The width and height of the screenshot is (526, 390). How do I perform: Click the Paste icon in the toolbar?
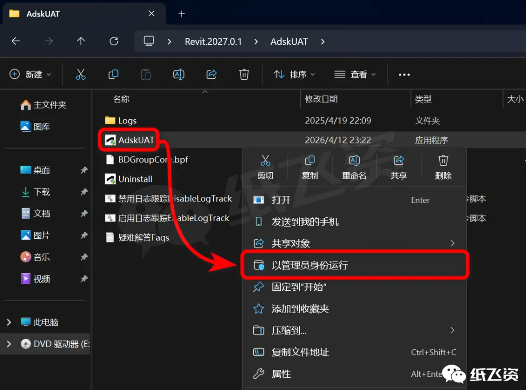(x=146, y=74)
